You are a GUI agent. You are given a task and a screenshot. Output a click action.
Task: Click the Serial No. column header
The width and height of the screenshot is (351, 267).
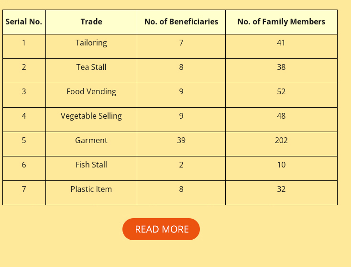coord(24,22)
